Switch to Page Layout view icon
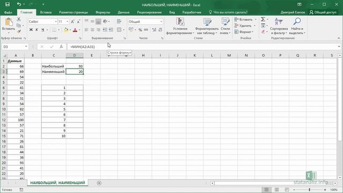The image size is (343, 193). (x=277, y=189)
